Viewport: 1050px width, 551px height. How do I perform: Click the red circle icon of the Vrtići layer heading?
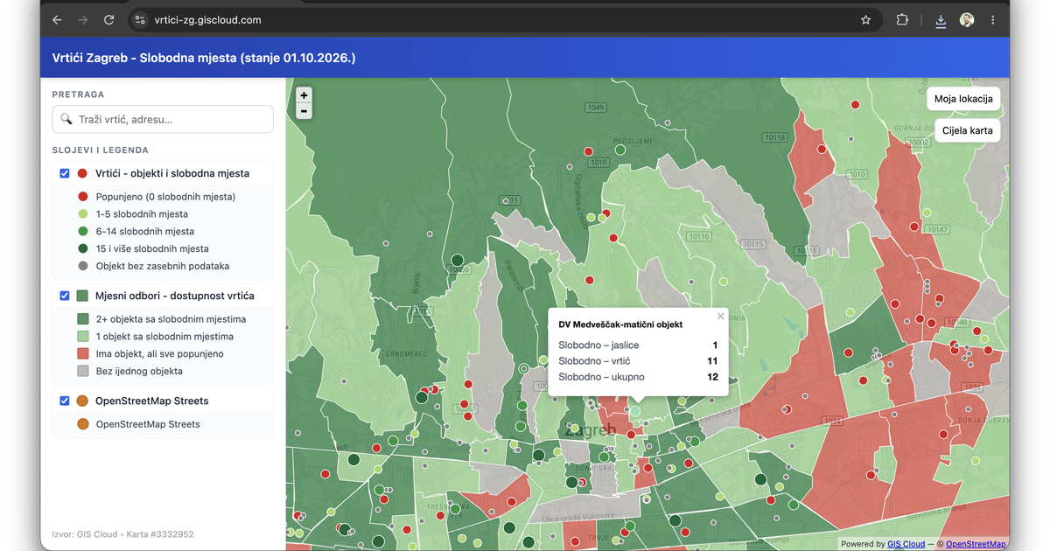pos(83,173)
